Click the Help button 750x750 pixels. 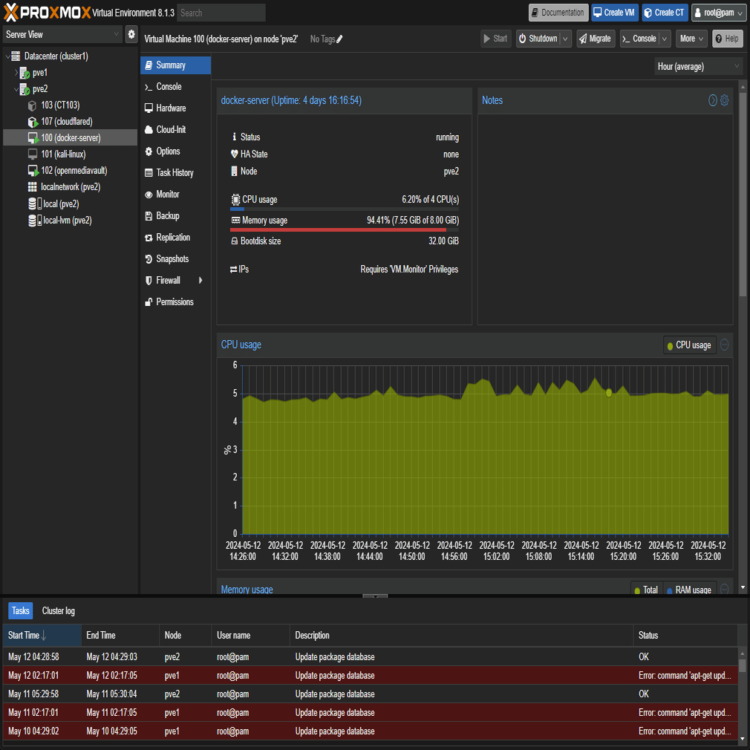(x=728, y=39)
